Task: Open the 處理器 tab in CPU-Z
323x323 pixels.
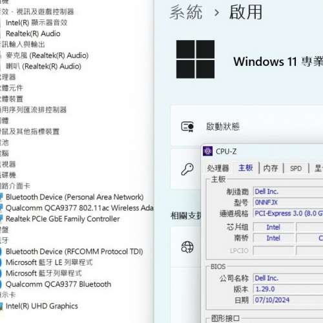Action: (x=218, y=168)
